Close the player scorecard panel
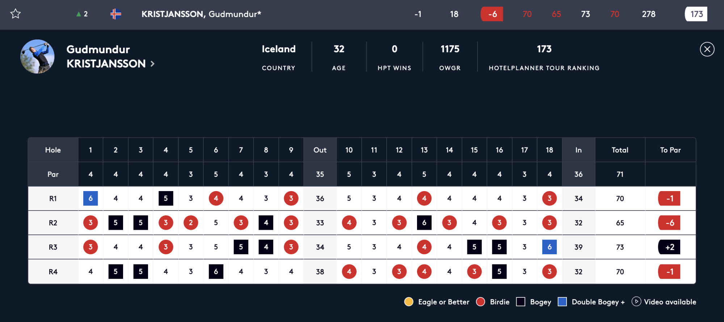The height and width of the screenshot is (322, 724). (x=707, y=49)
